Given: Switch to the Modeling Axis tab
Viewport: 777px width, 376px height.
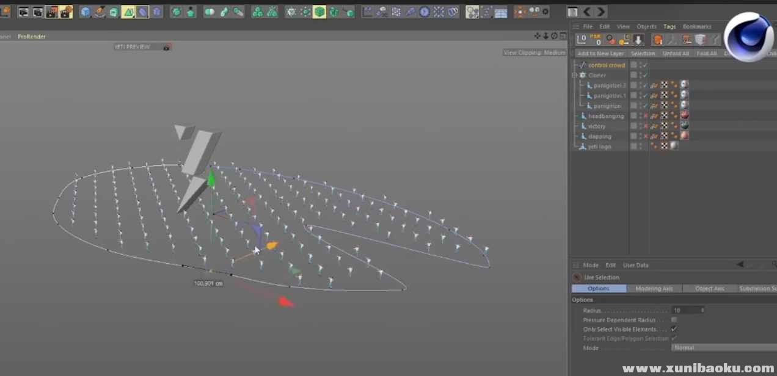Looking at the screenshot, I should coord(654,288).
